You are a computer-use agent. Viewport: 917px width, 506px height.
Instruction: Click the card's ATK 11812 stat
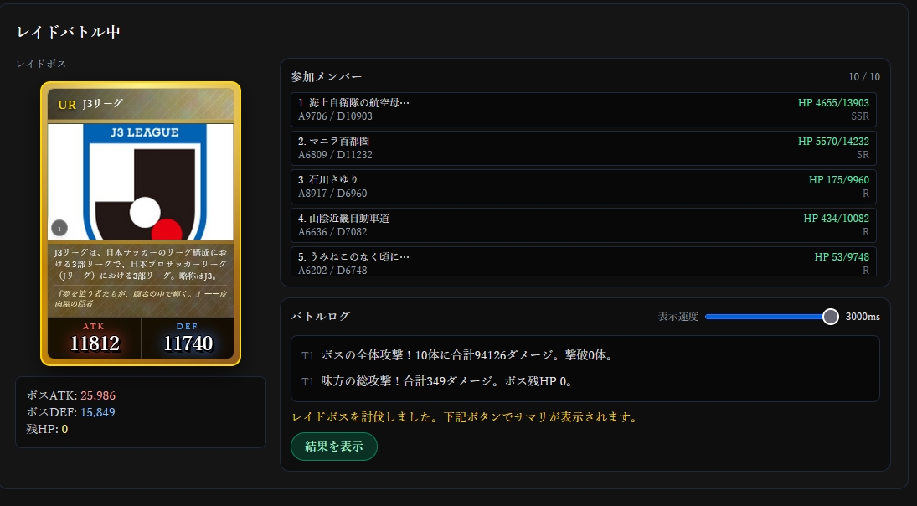(x=94, y=337)
